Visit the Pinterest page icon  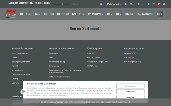point(159,4)
